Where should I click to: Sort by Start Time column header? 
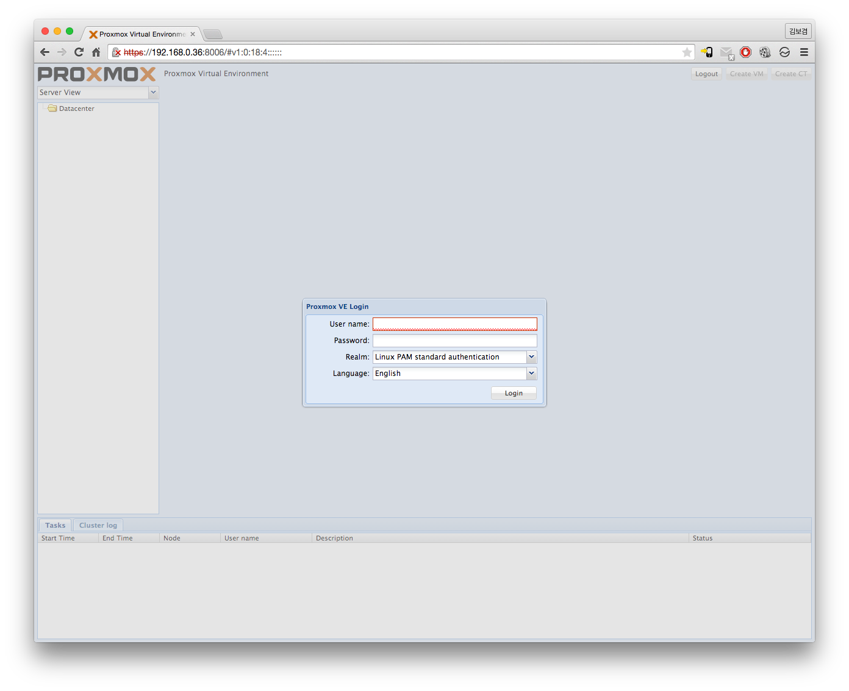pos(68,538)
